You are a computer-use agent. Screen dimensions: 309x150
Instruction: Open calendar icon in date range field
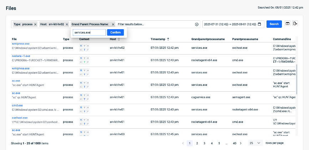tap(260, 24)
